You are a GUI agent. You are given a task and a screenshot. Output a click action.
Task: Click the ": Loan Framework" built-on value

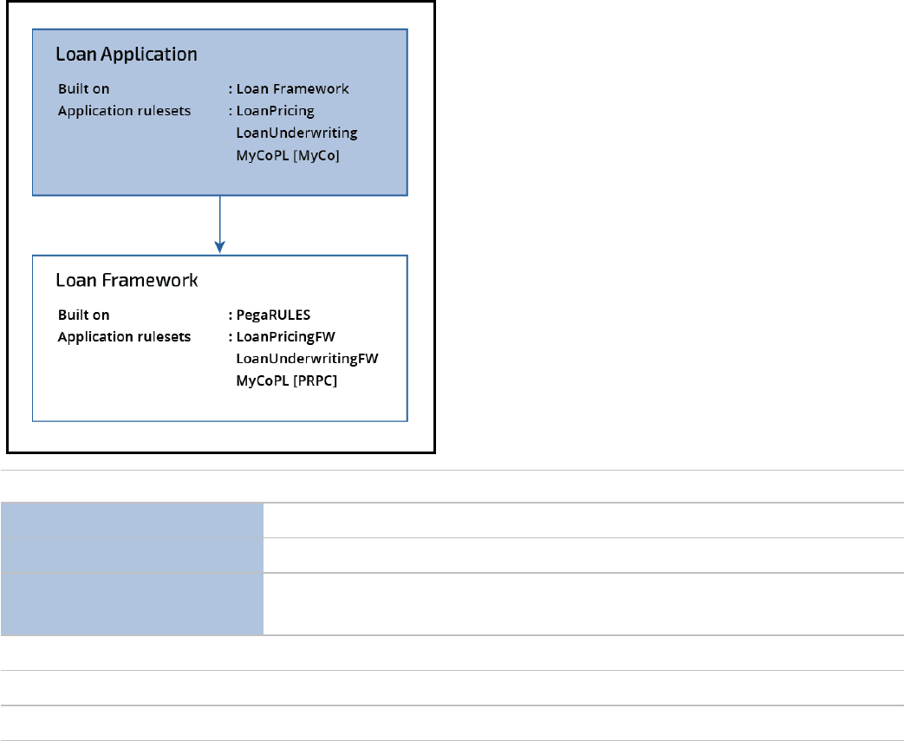click(289, 89)
